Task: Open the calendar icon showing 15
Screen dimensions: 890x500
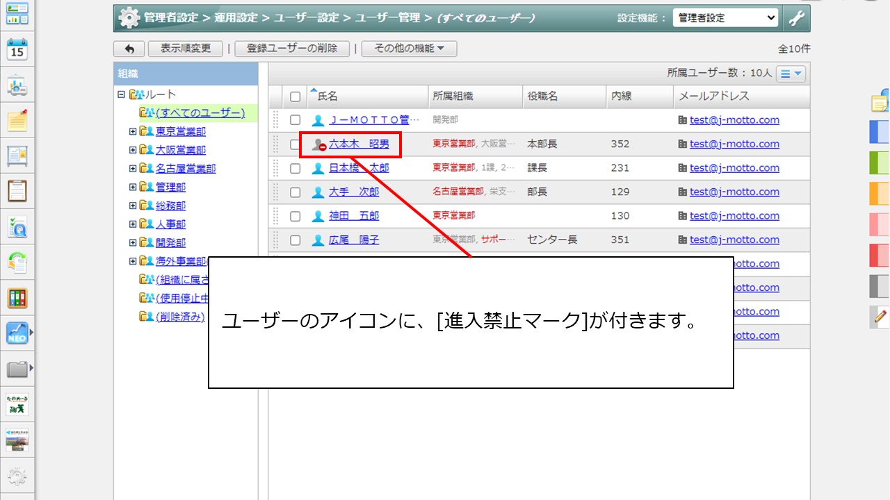Action: (x=17, y=50)
